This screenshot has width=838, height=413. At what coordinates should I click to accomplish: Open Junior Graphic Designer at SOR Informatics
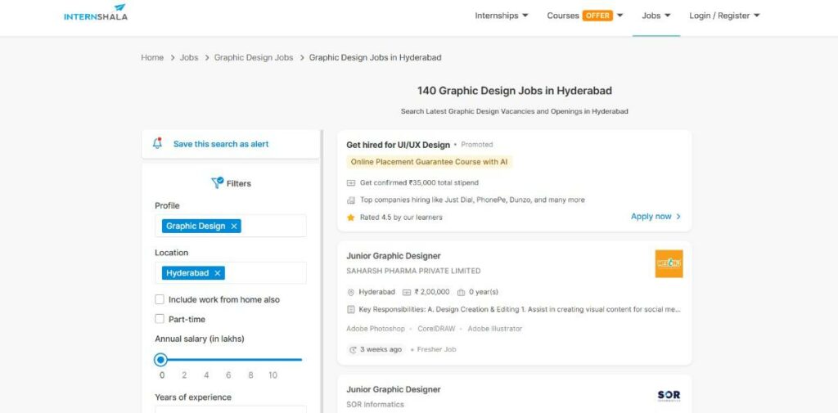(394, 389)
